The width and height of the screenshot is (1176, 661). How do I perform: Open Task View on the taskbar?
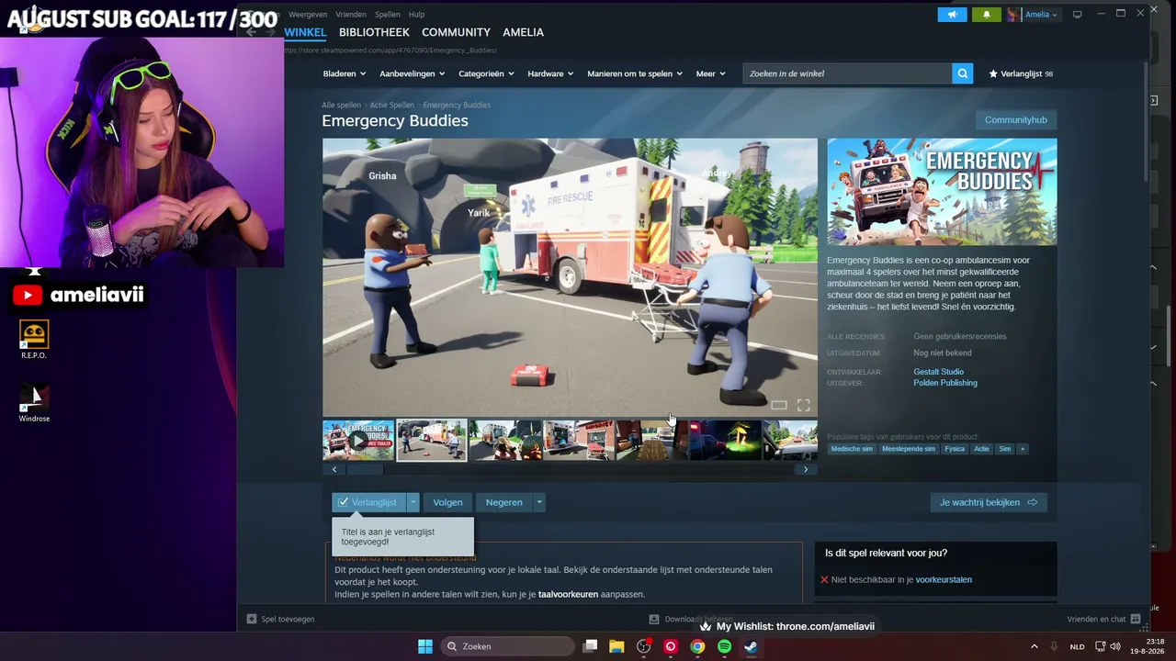(x=591, y=646)
